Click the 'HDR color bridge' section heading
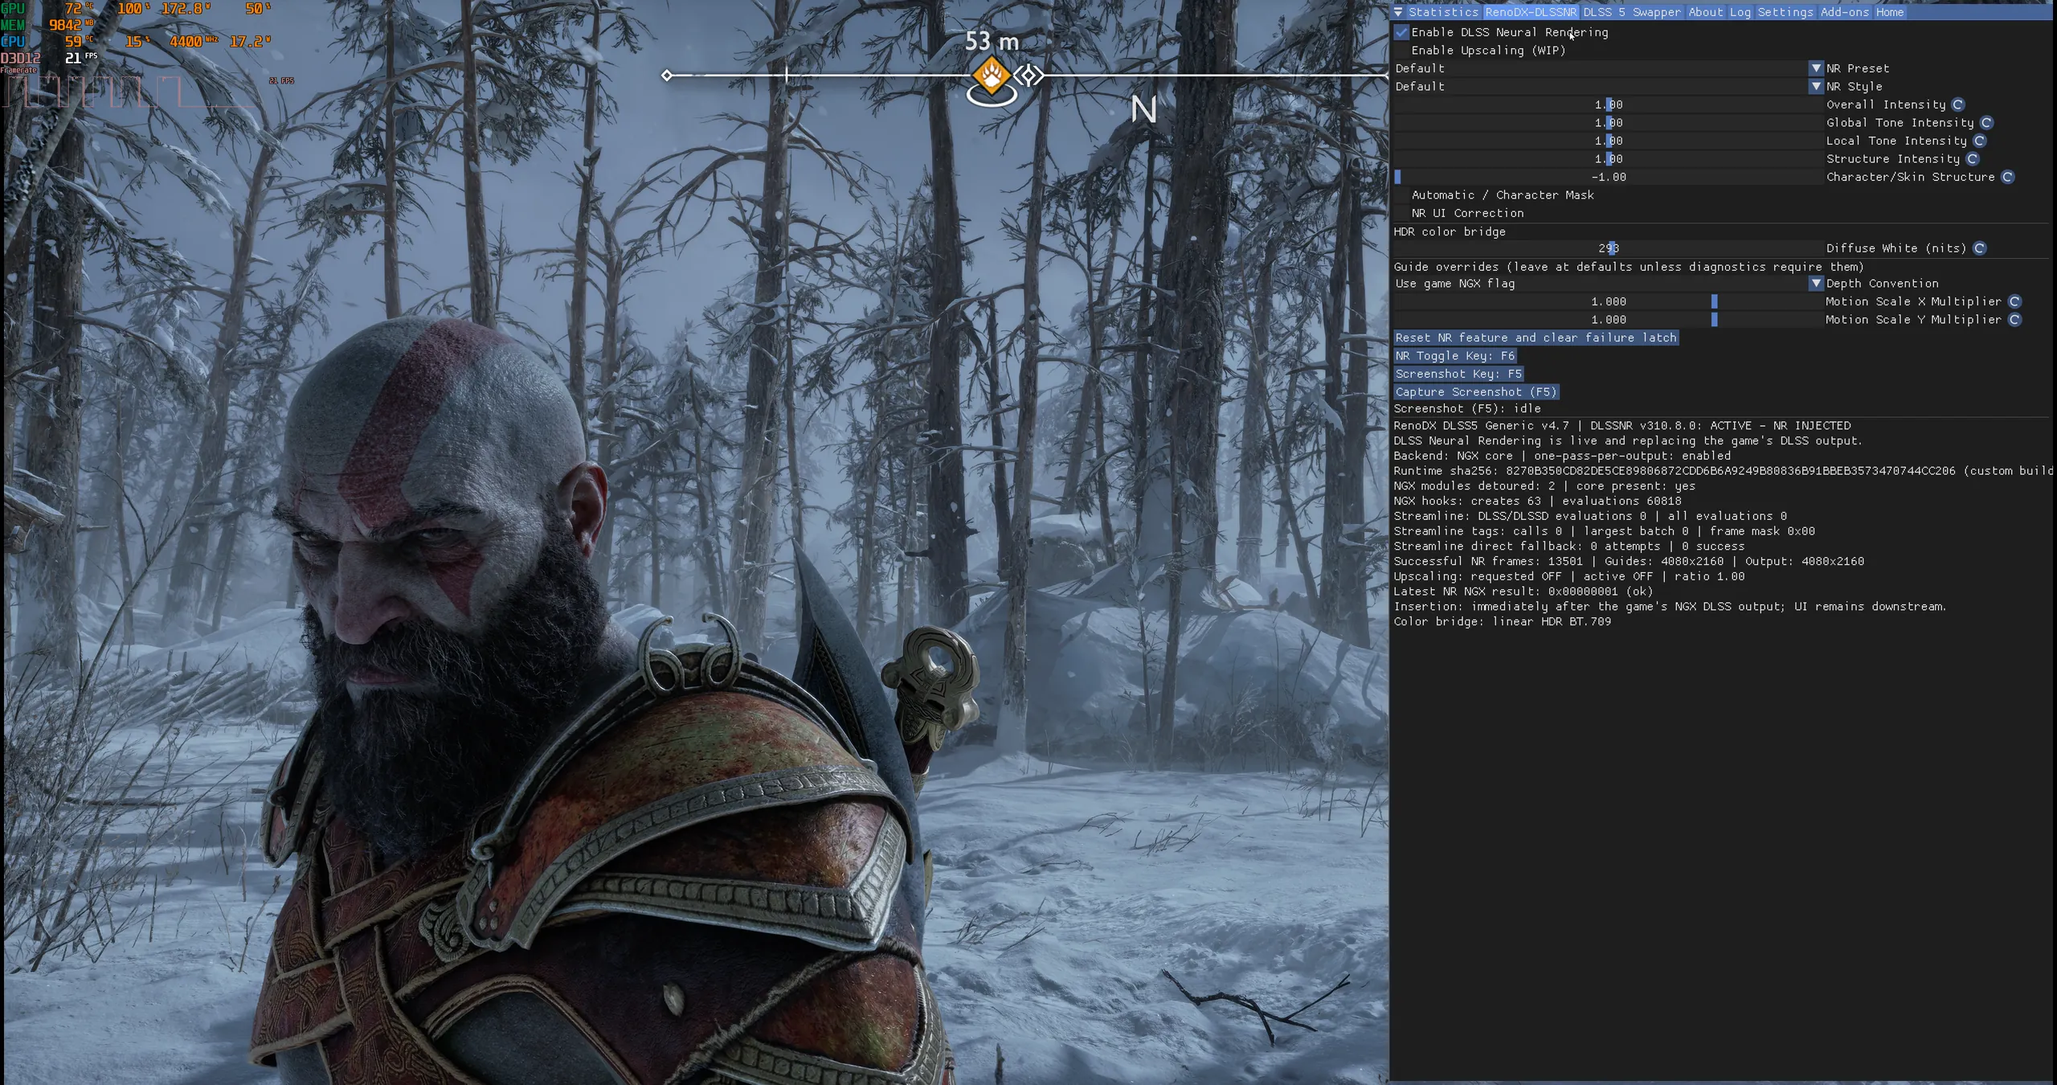Viewport: 2057px width, 1085px height. [1450, 231]
